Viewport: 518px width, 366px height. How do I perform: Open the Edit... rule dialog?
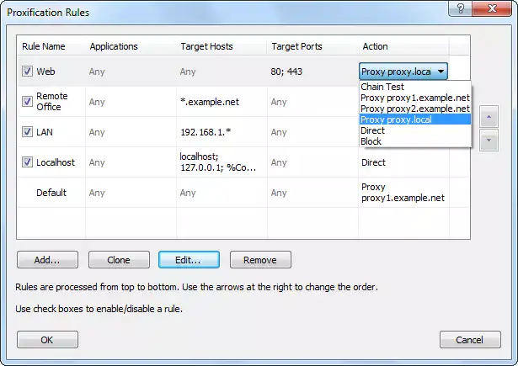click(189, 260)
